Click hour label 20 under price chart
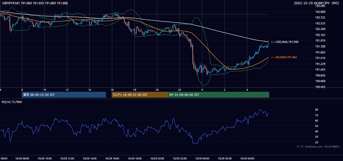343x161 pixels. click(x=157, y=90)
